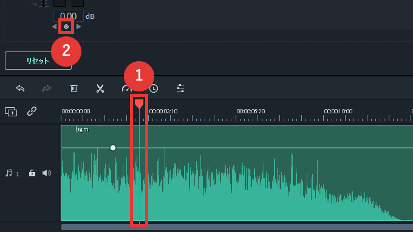Open the clock duration setting icon
The width and height of the screenshot is (413, 232).
[x=154, y=88]
